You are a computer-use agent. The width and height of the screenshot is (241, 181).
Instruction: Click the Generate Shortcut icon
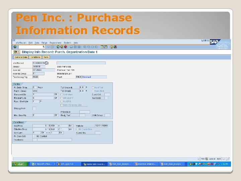pyautogui.click(x=105, y=47)
